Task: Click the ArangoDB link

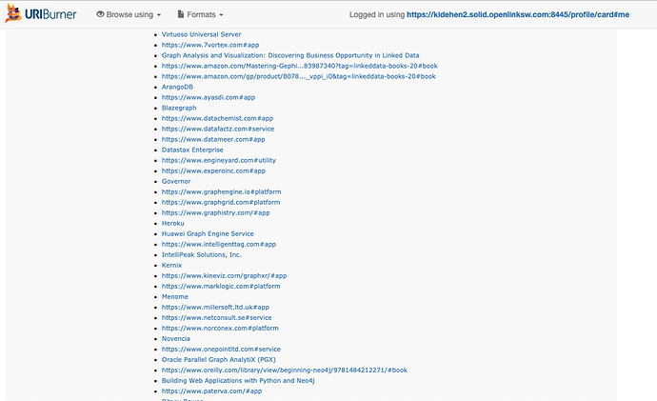Action: pyautogui.click(x=177, y=87)
